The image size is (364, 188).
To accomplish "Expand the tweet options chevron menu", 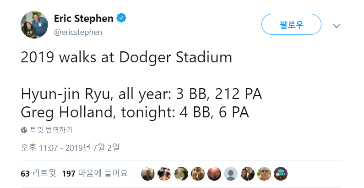I will 337,26.
